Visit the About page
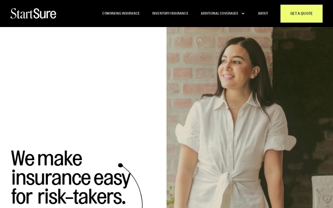The width and height of the screenshot is (333, 208). [x=263, y=13]
